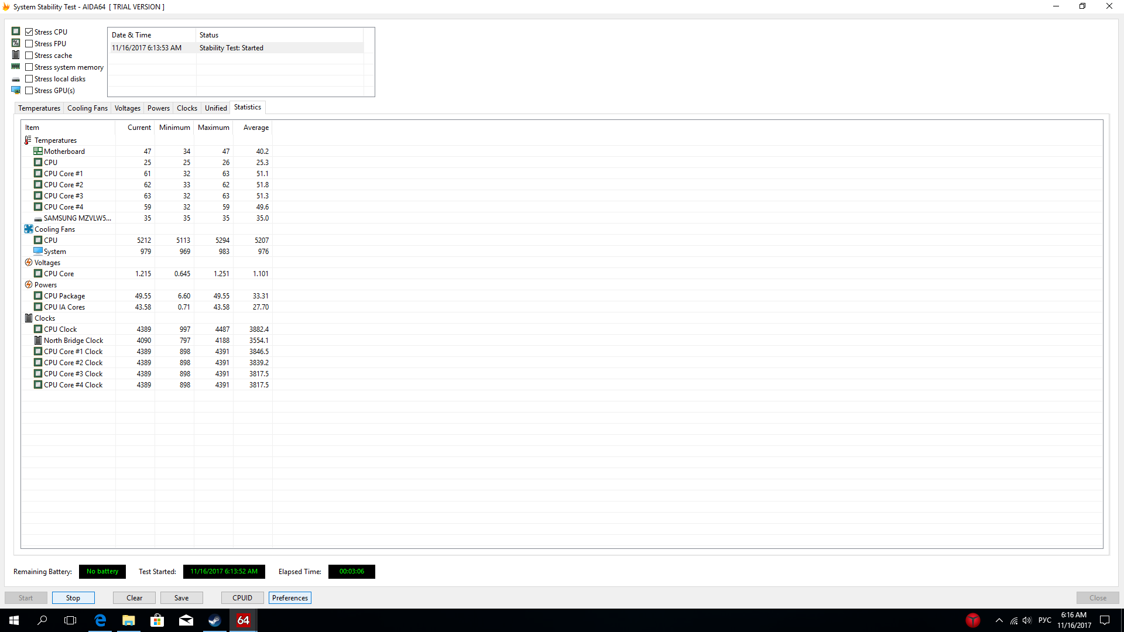Click the Average column header
Viewport: 1124px width, 632px height.
click(x=253, y=128)
